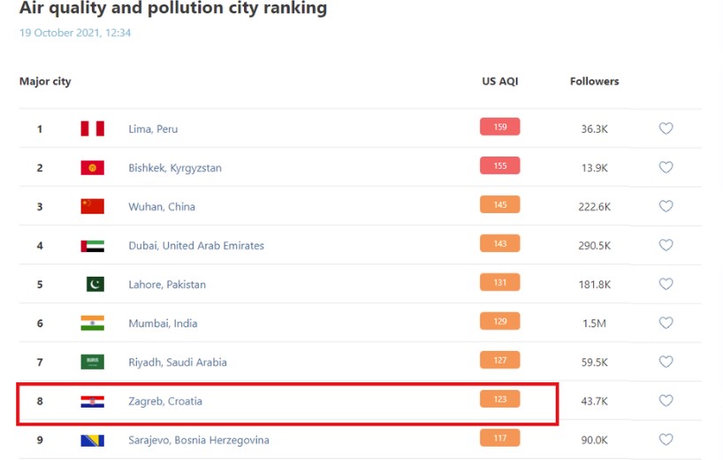Open Dubai, United Arab Emirates link
This screenshot has height=460, width=723.
(x=196, y=246)
